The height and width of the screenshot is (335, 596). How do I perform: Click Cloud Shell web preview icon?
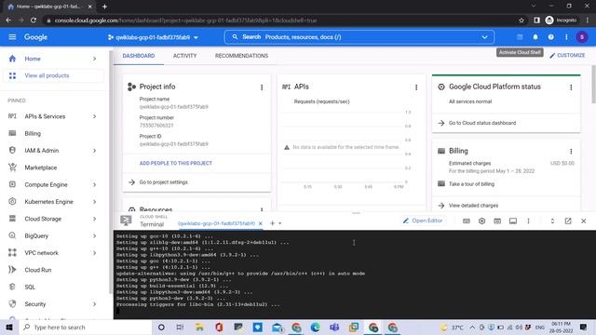pyautogui.click(x=497, y=221)
